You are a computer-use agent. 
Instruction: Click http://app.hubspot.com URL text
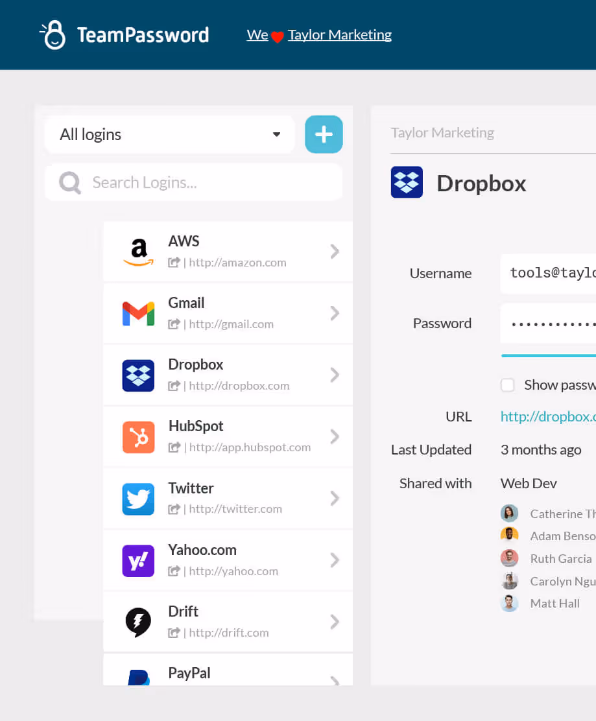250,447
